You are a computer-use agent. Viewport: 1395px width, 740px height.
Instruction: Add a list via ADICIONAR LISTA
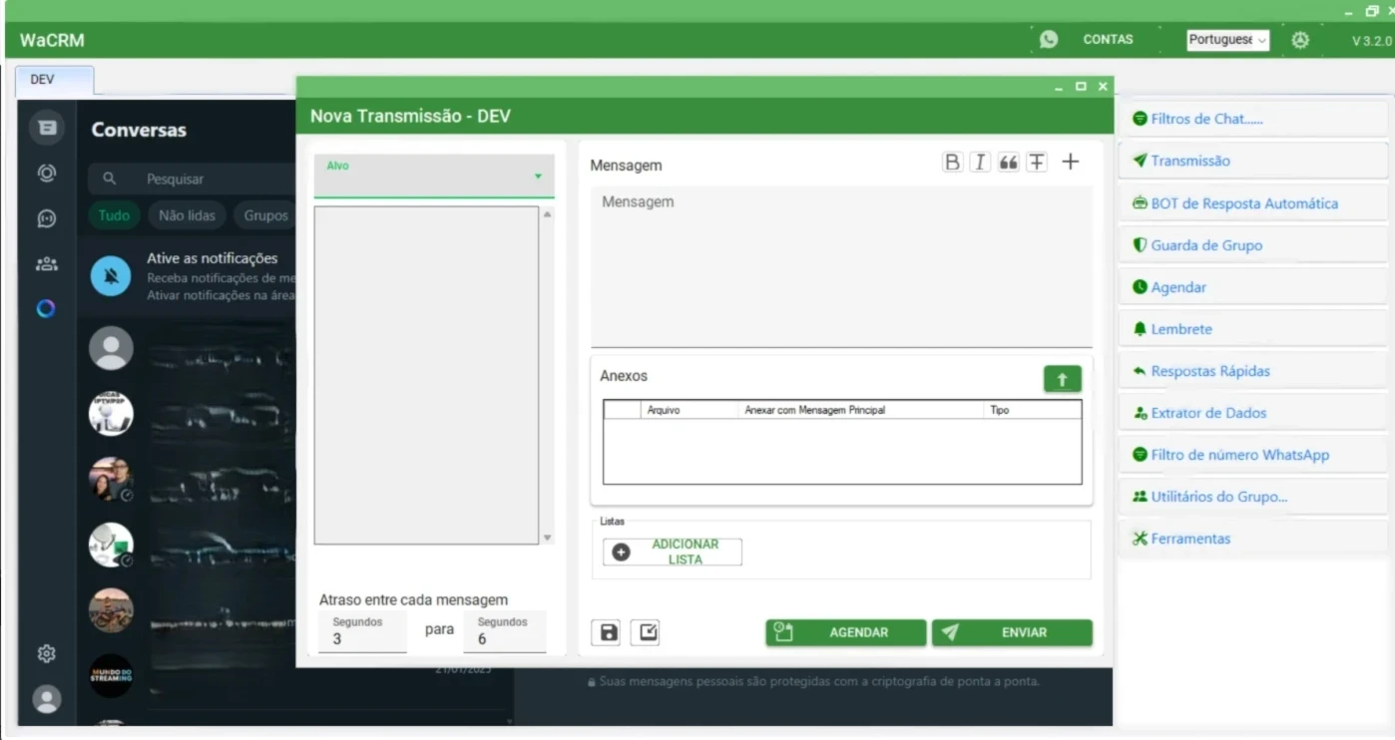pos(673,552)
